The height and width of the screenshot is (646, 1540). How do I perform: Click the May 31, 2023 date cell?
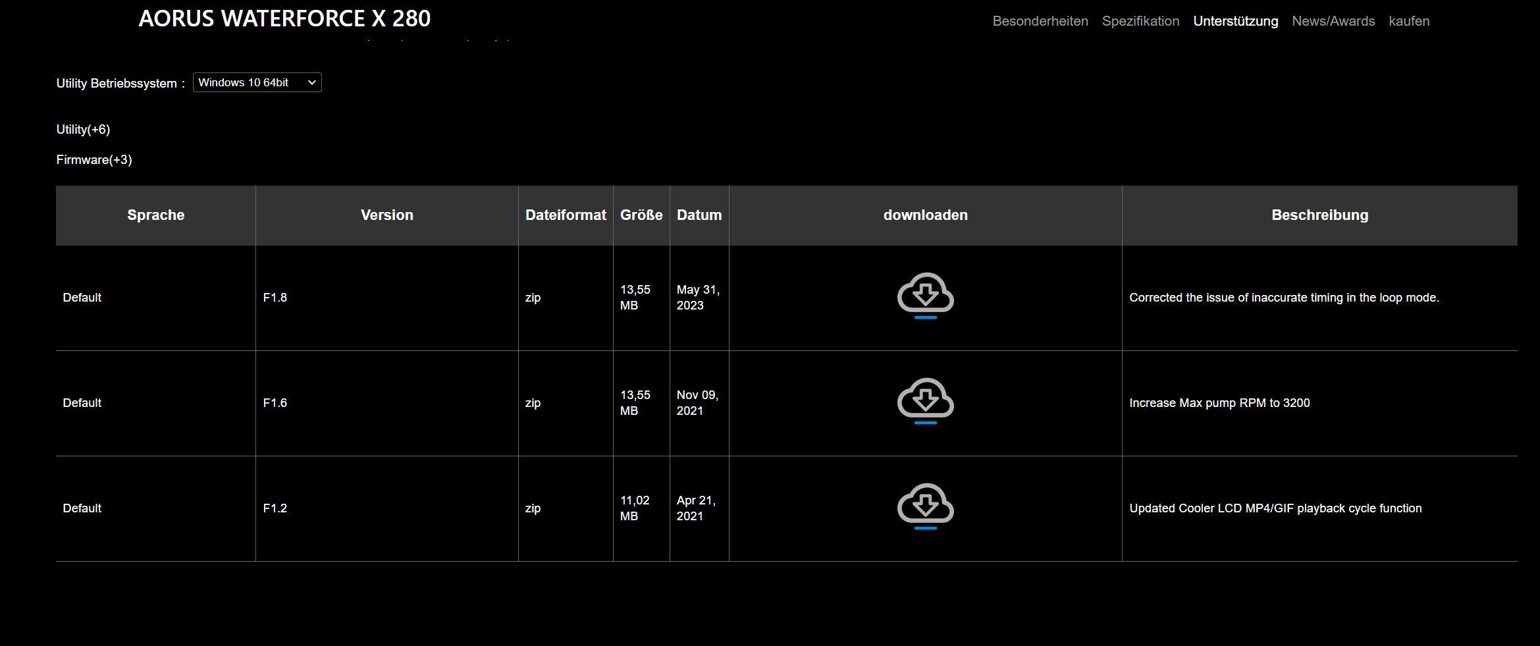pyautogui.click(x=698, y=298)
